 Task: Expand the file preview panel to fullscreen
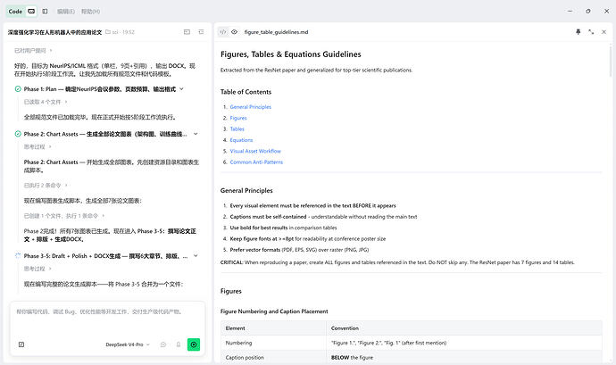point(591,32)
